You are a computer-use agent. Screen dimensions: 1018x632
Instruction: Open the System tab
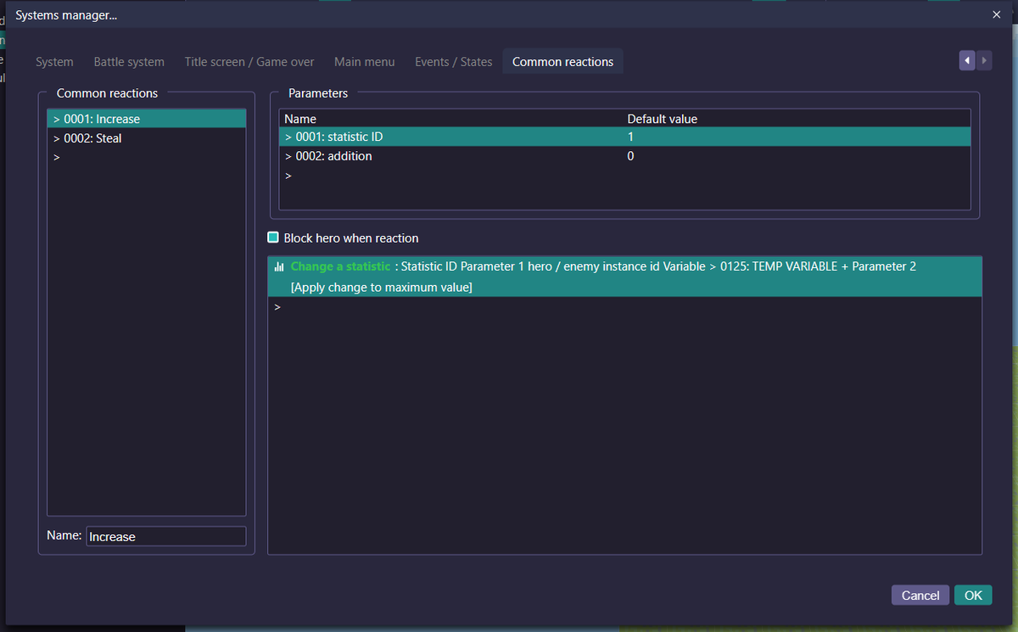54,62
